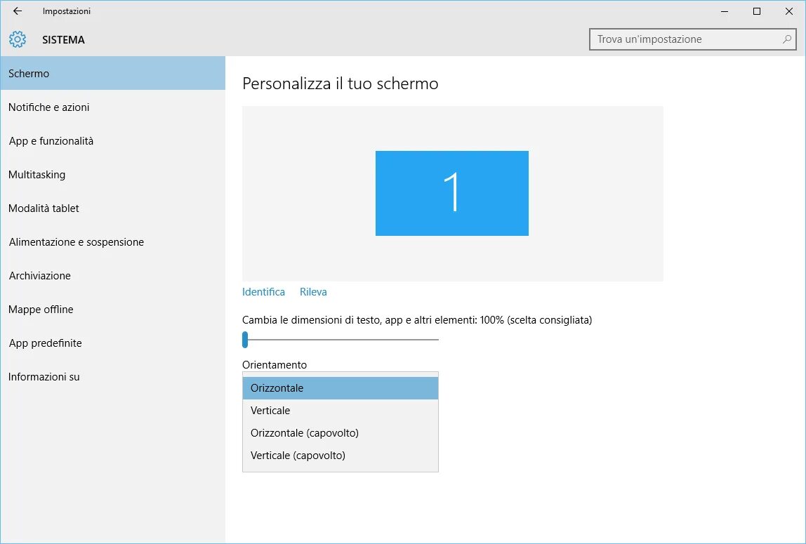Click the Personalizza il tuo schermo heading
806x544 pixels.
pyautogui.click(x=341, y=84)
